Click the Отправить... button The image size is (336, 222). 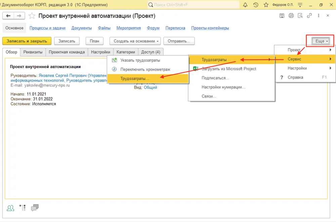tap(179, 41)
